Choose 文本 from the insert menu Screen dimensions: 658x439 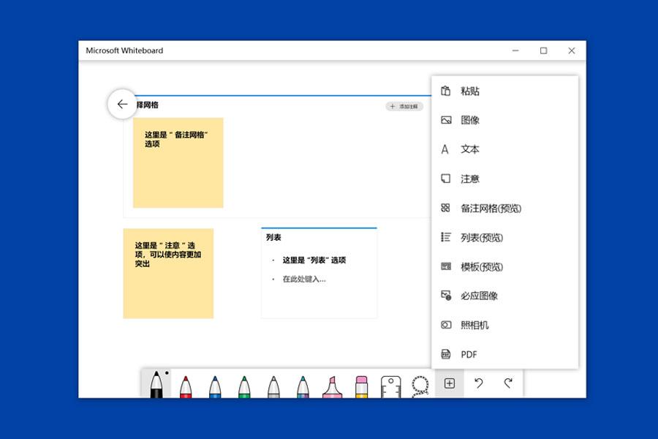click(x=504, y=149)
